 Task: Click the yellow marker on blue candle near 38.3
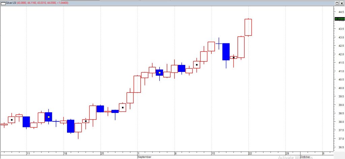(49, 117)
